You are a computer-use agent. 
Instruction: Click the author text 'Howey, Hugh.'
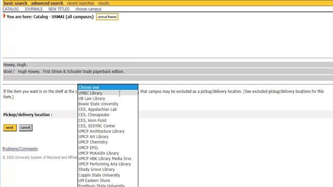pyautogui.click(x=15, y=65)
